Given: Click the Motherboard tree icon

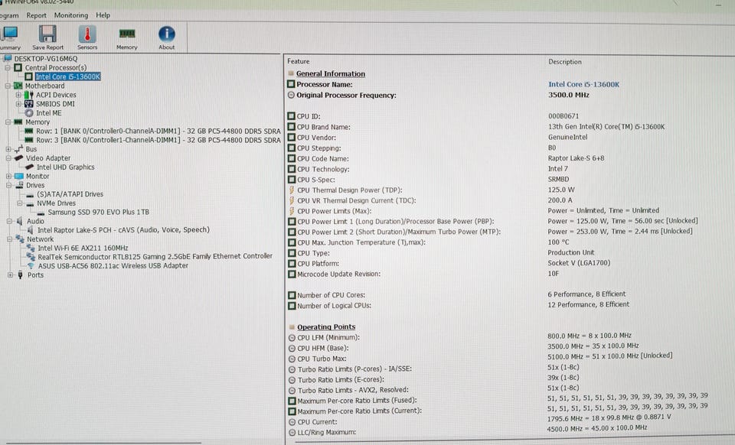Looking at the screenshot, I should [18, 86].
